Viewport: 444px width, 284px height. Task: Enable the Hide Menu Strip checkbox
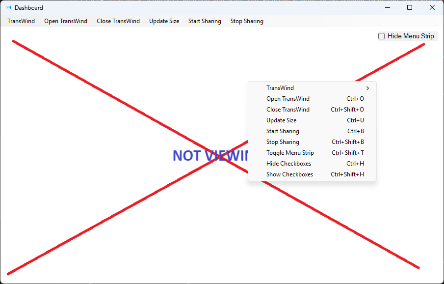coord(381,36)
